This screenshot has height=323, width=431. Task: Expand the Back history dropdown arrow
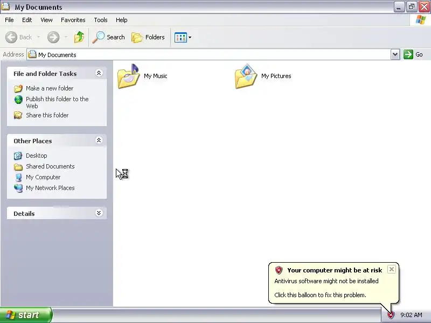(x=38, y=37)
